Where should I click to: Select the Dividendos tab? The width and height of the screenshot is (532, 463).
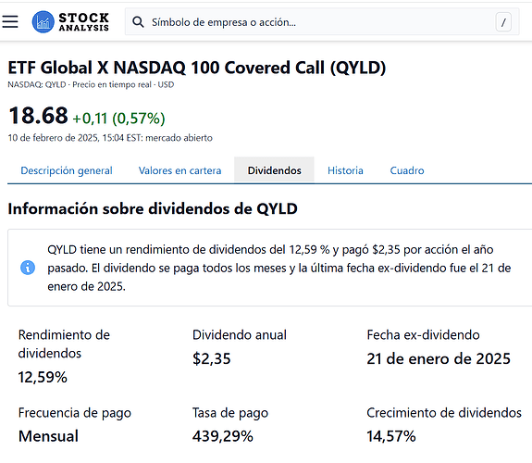[x=274, y=170]
